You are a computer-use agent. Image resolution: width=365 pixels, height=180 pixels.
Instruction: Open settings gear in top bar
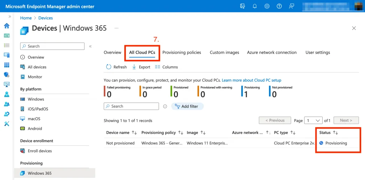(267, 6)
